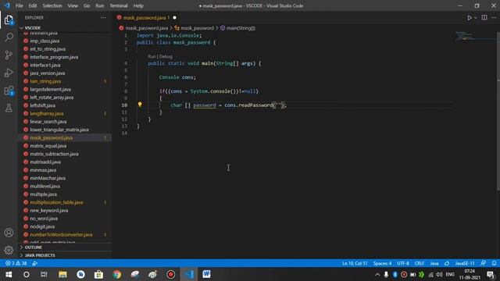Image resolution: width=500 pixels, height=281 pixels.
Task: Open the Accounts icon in activity bar
Action: pyautogui.click(x=9, y=233)
